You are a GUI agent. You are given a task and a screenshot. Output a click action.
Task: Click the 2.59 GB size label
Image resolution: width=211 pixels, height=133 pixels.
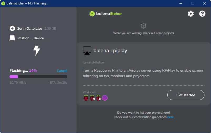click(50, 29)
